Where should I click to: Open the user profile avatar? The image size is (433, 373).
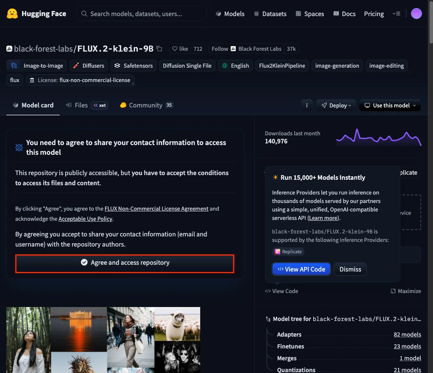[x=416, y=14]
